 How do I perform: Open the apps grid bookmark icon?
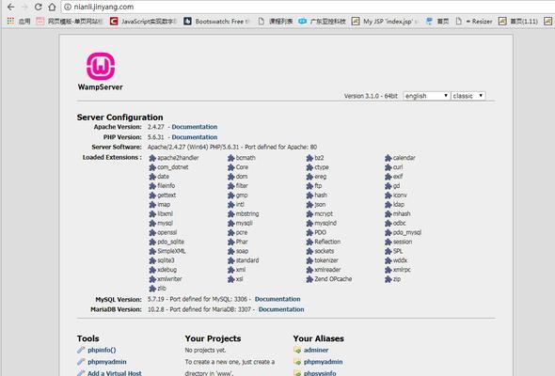[10, 22]
